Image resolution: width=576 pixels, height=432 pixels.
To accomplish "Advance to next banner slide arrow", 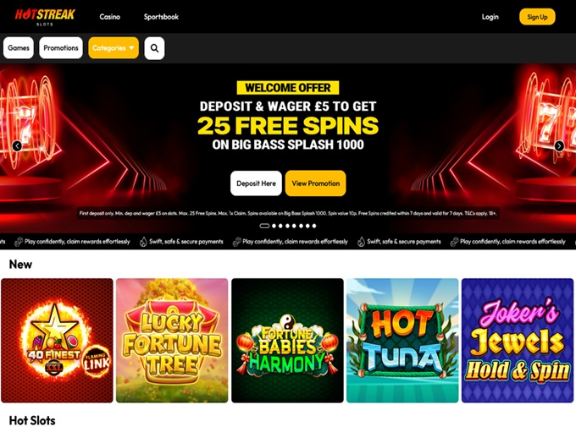I will [559, 146].
